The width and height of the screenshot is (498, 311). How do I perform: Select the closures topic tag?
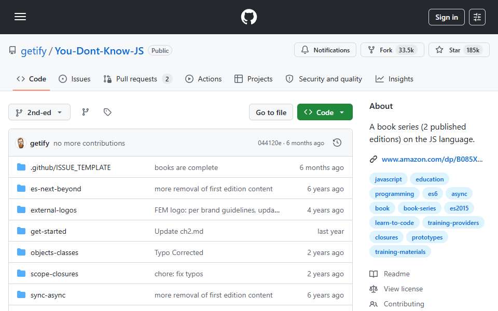coord(386,238)
